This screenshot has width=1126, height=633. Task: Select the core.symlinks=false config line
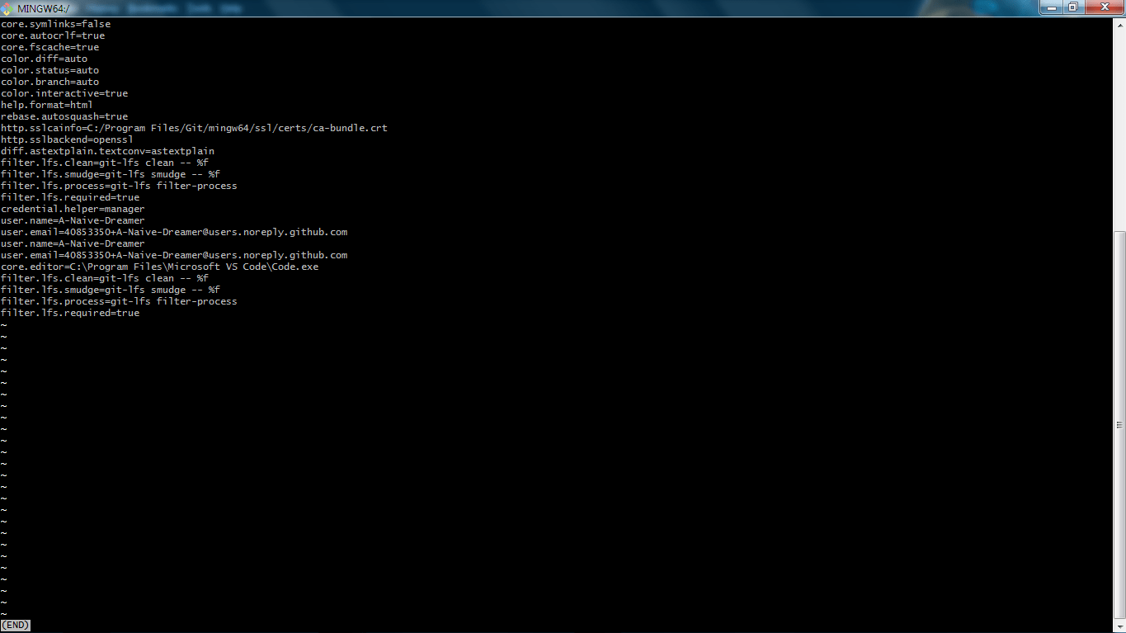pos(55,24)
